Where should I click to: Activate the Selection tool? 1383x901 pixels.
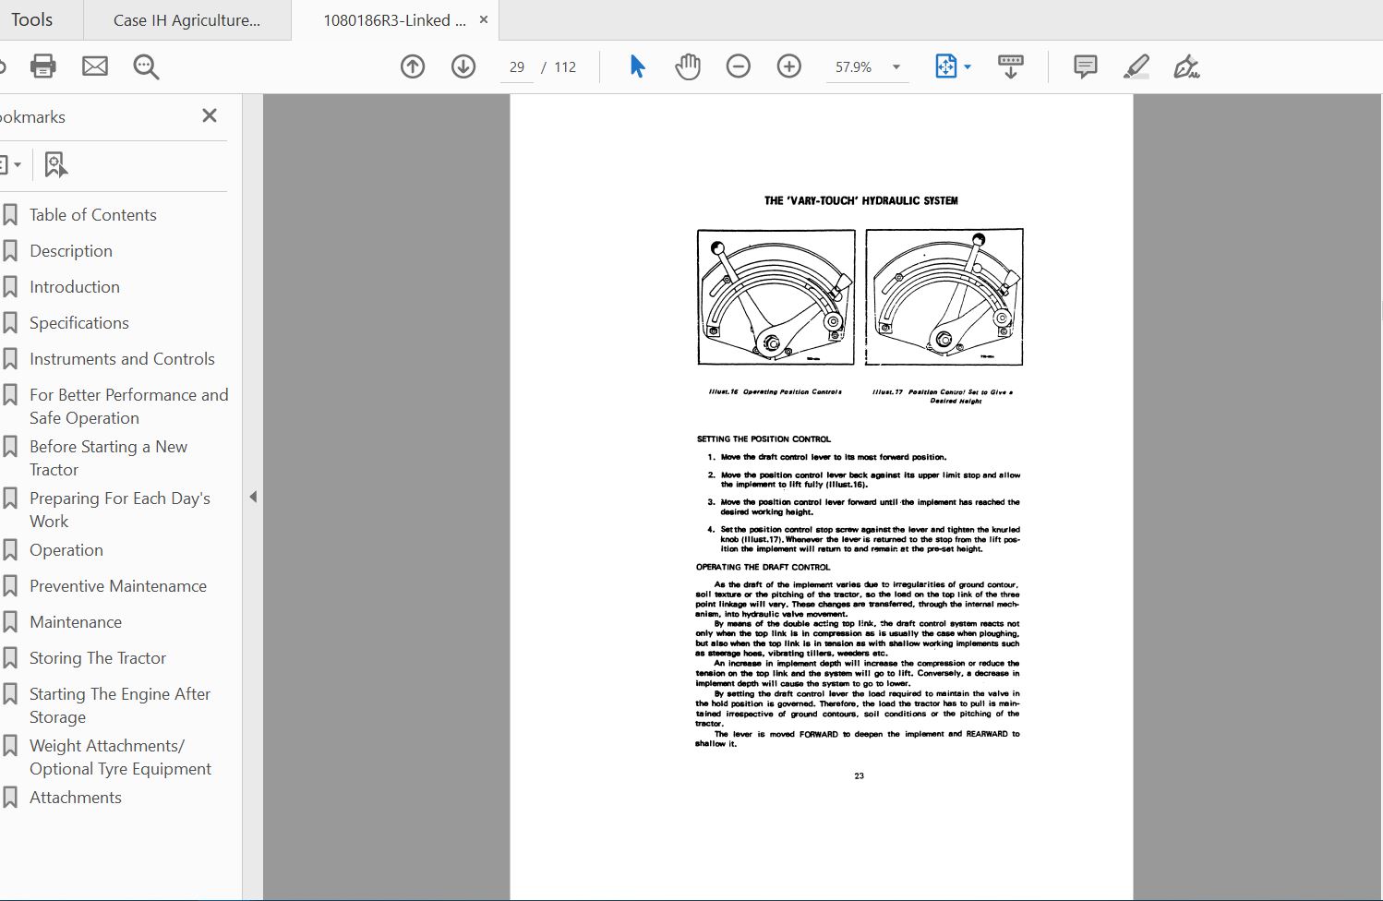(636, 66)
